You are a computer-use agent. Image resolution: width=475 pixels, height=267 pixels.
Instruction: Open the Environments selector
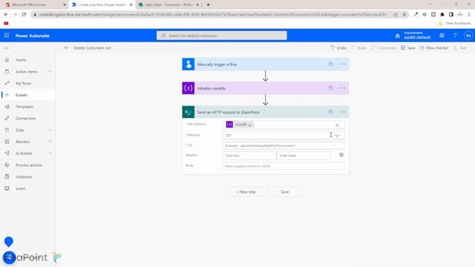pos(417,36)
